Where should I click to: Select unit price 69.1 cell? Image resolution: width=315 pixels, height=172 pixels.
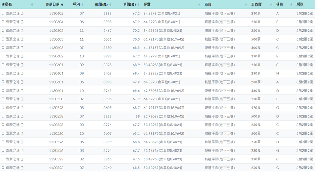(136, 133)
